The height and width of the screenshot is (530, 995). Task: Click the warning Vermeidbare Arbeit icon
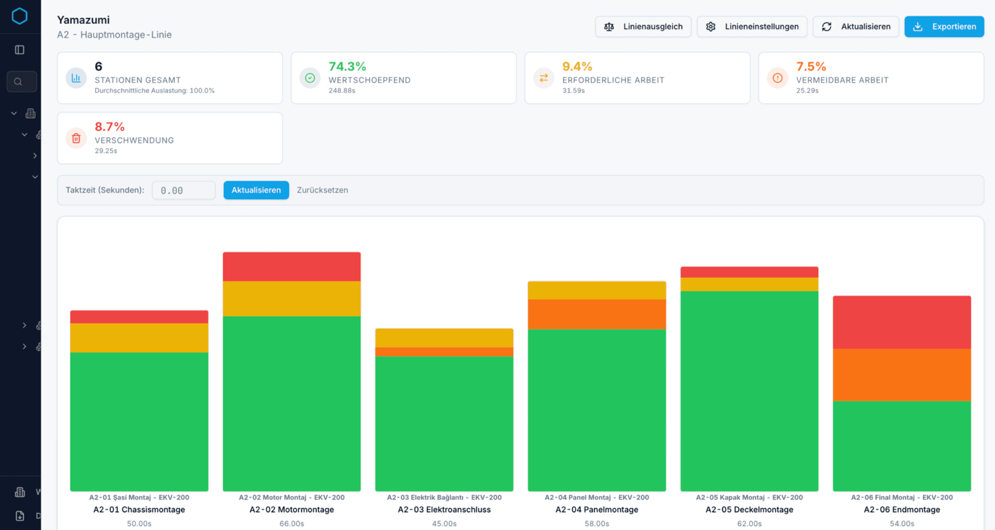click(777, 78)
